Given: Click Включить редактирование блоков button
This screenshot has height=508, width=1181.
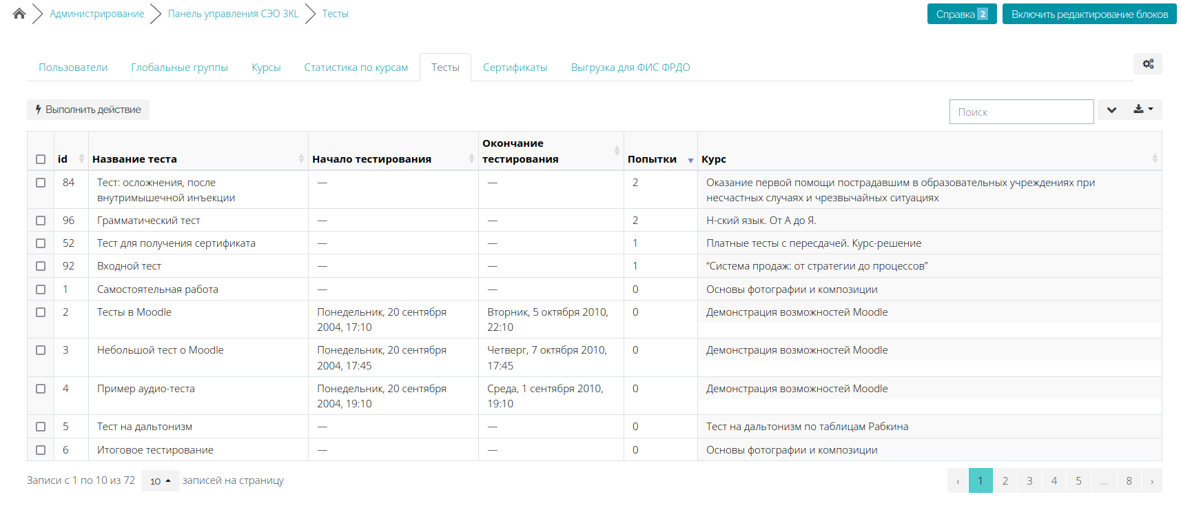Looking at the screenshot, I should click(1089, 14).
